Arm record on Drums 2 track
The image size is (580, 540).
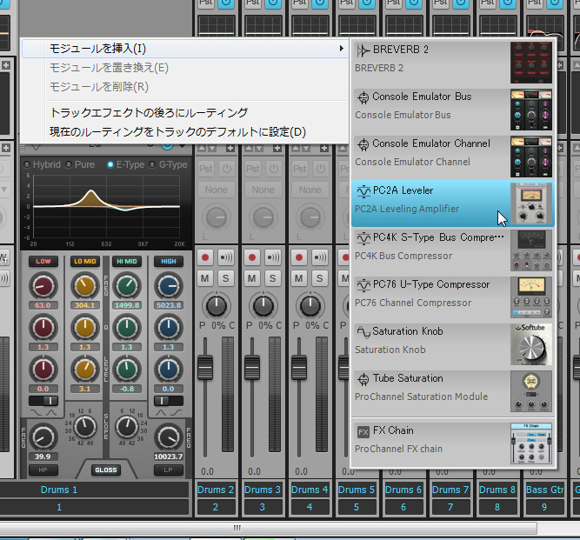(205, 257)
